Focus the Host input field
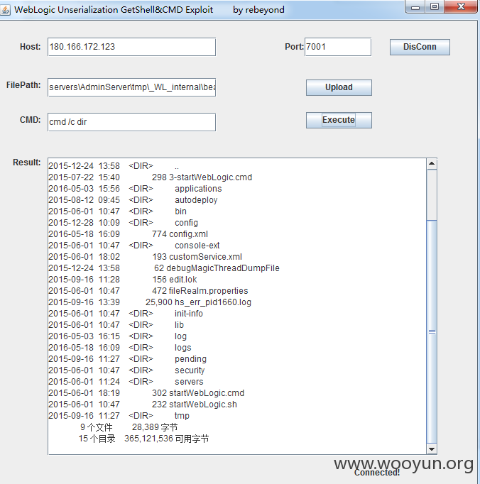Viewport: 480px width, 484px height. click(131, 47)
